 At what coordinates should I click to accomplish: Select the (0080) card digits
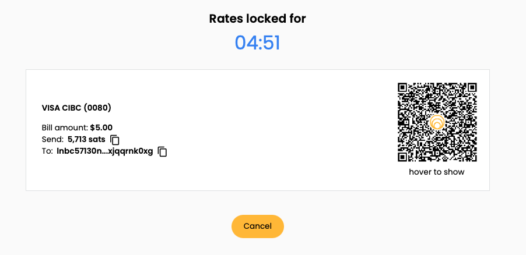click(97, 108)
